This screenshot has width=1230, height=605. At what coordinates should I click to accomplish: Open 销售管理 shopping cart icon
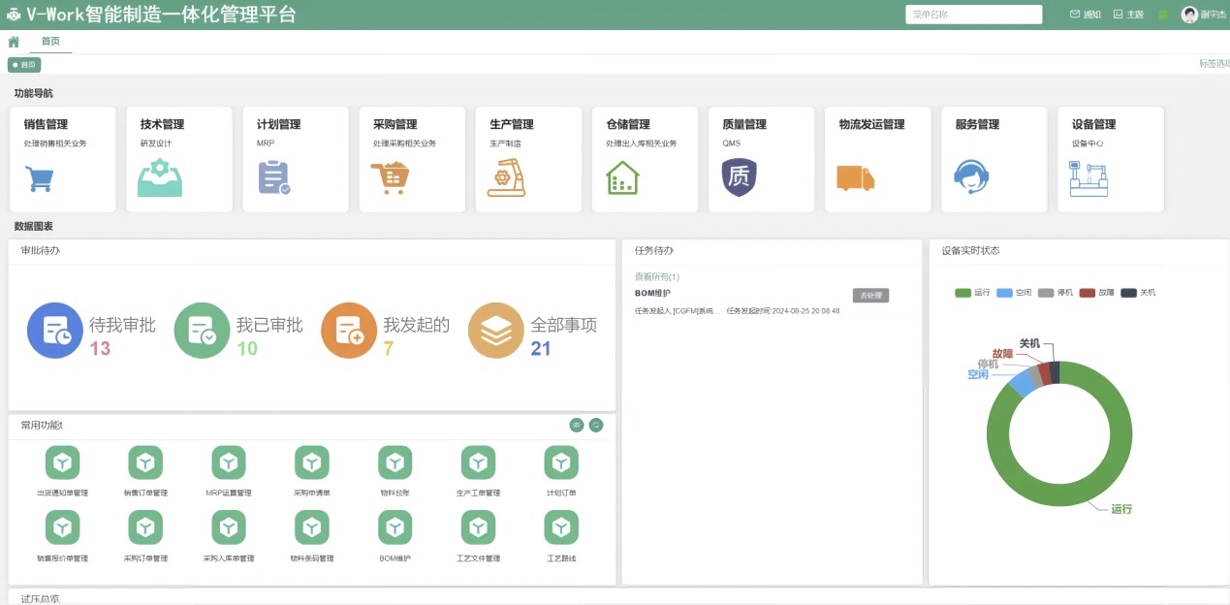coord(39,179)
